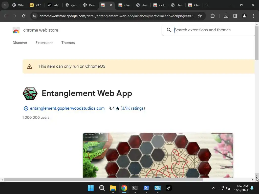The height and width of the screenshot is (194, 259).
Task: Go back to the previous page
Action: [6, 16]
